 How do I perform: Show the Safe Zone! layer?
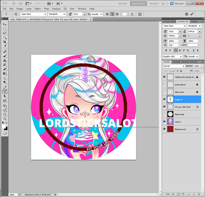coord(165,92)
